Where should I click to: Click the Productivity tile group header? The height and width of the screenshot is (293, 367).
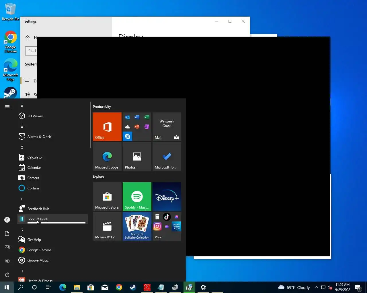102,106
